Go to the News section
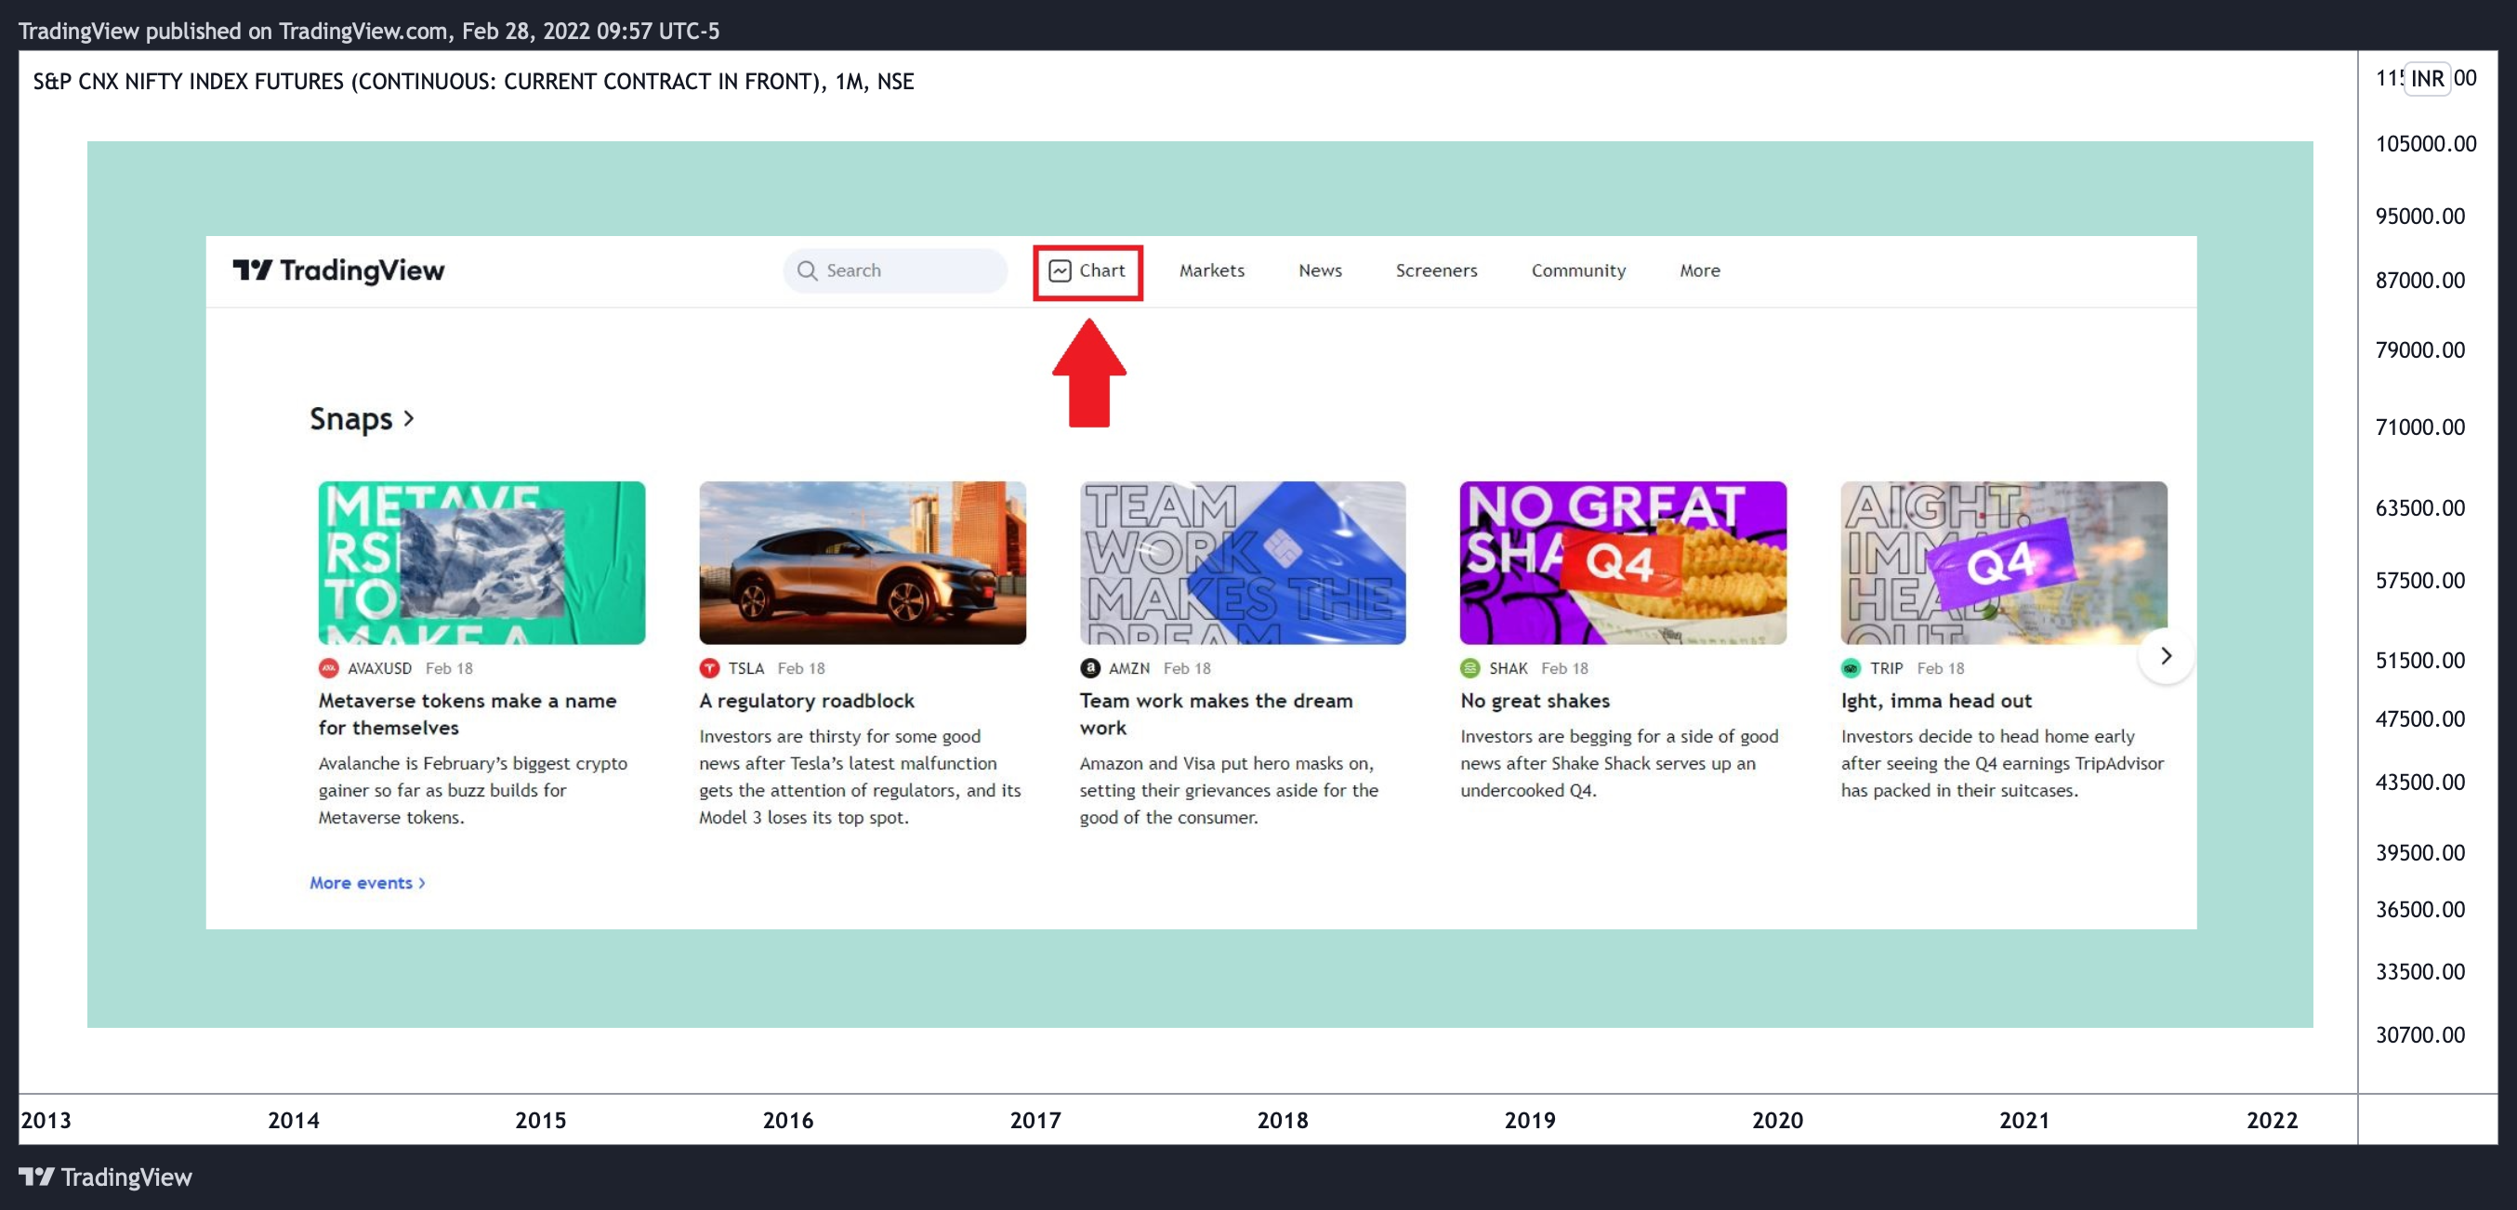 1320,270
